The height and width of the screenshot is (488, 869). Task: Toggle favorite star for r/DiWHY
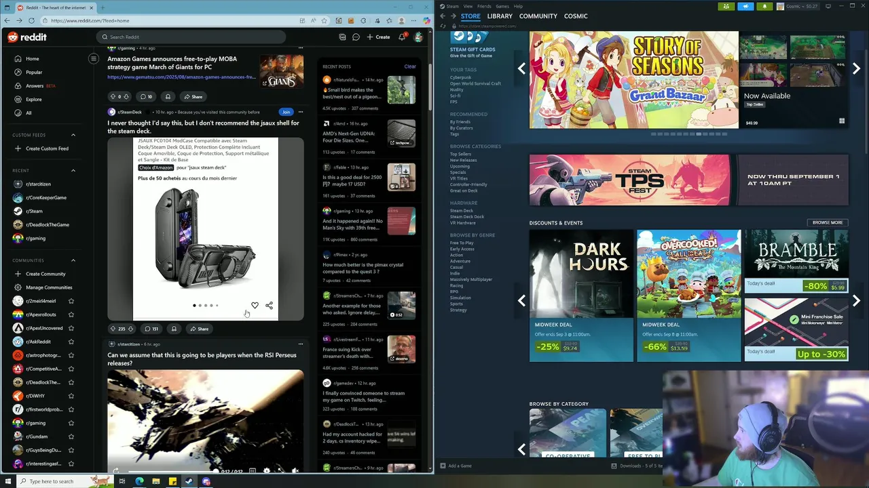tap(71, 396)
